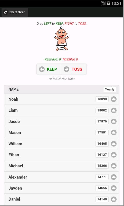Viewport: 124px width, 206px height.
Task: Open the cloud icon beside Jacob
Action: pos(114,121)
